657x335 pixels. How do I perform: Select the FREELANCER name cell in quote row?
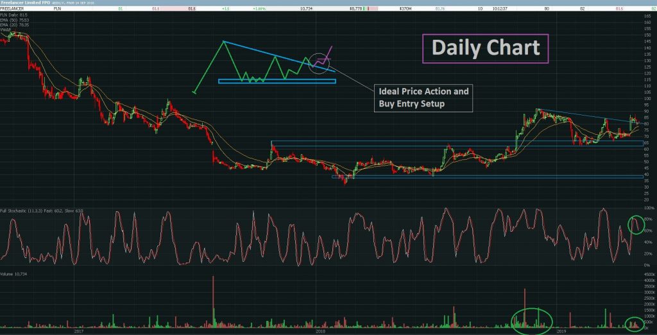[12, 8]
